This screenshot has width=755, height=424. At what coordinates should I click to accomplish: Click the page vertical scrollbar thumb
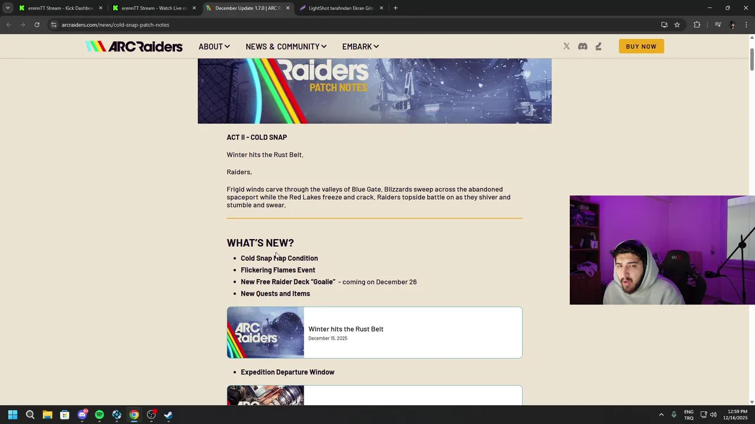pyautogui.click(x=751, y=61)
